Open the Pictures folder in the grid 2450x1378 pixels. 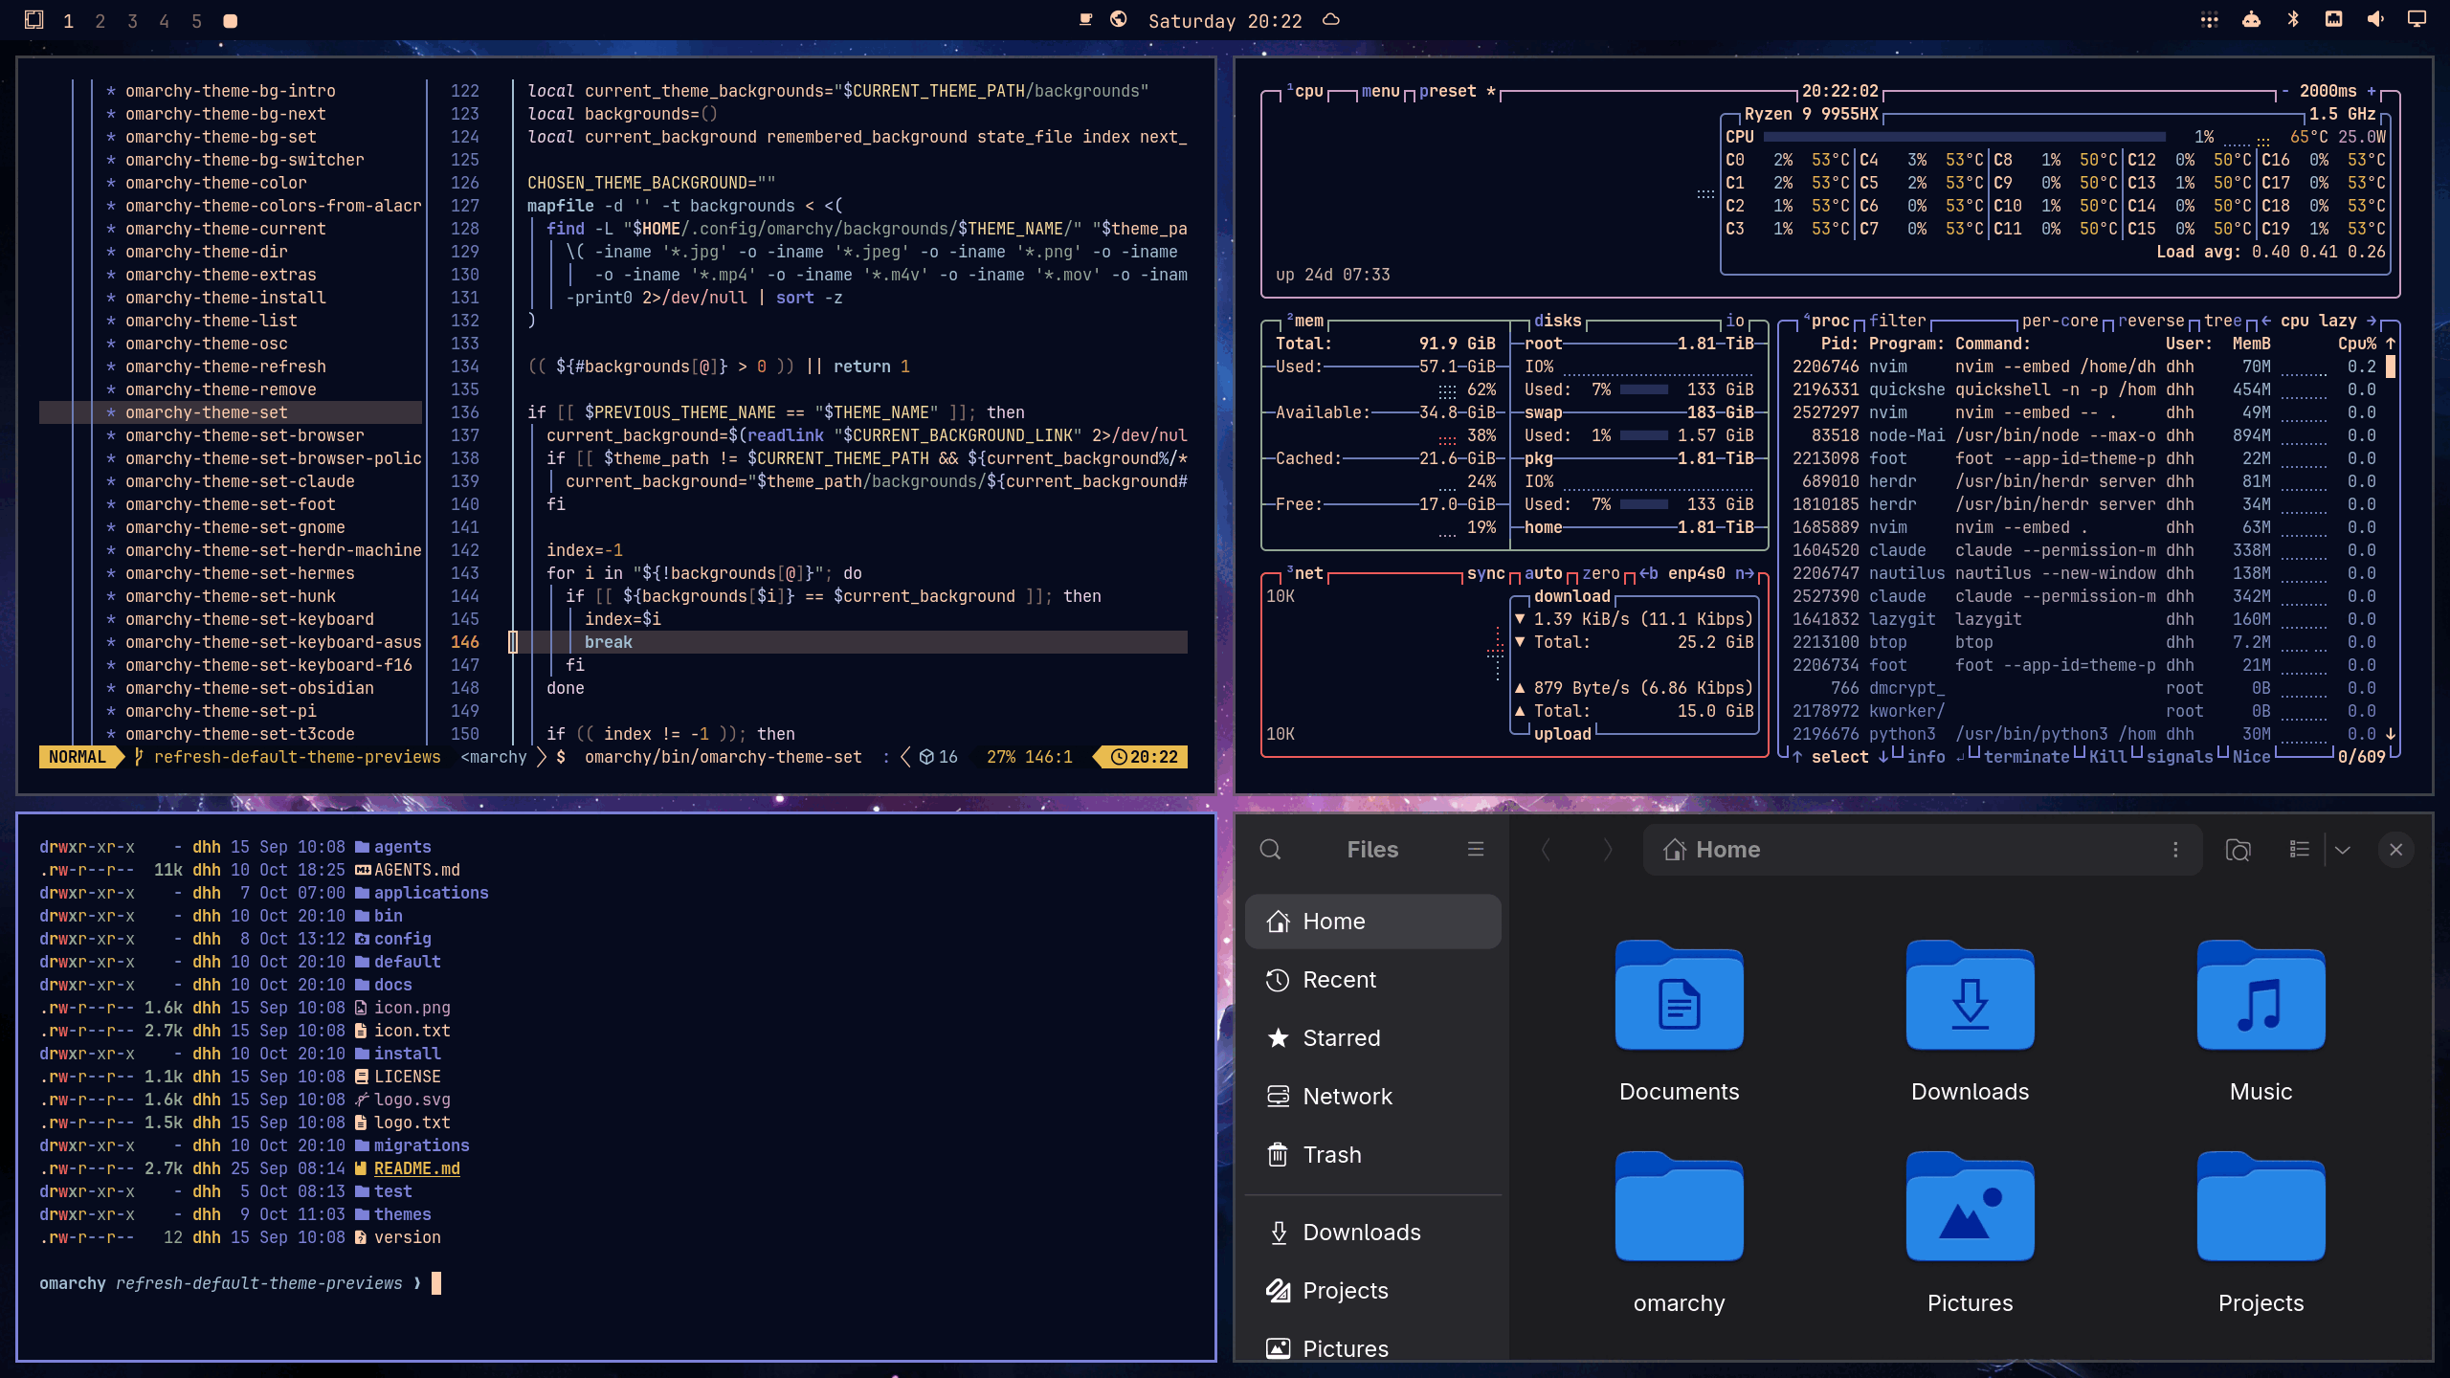[1970, 1232]
